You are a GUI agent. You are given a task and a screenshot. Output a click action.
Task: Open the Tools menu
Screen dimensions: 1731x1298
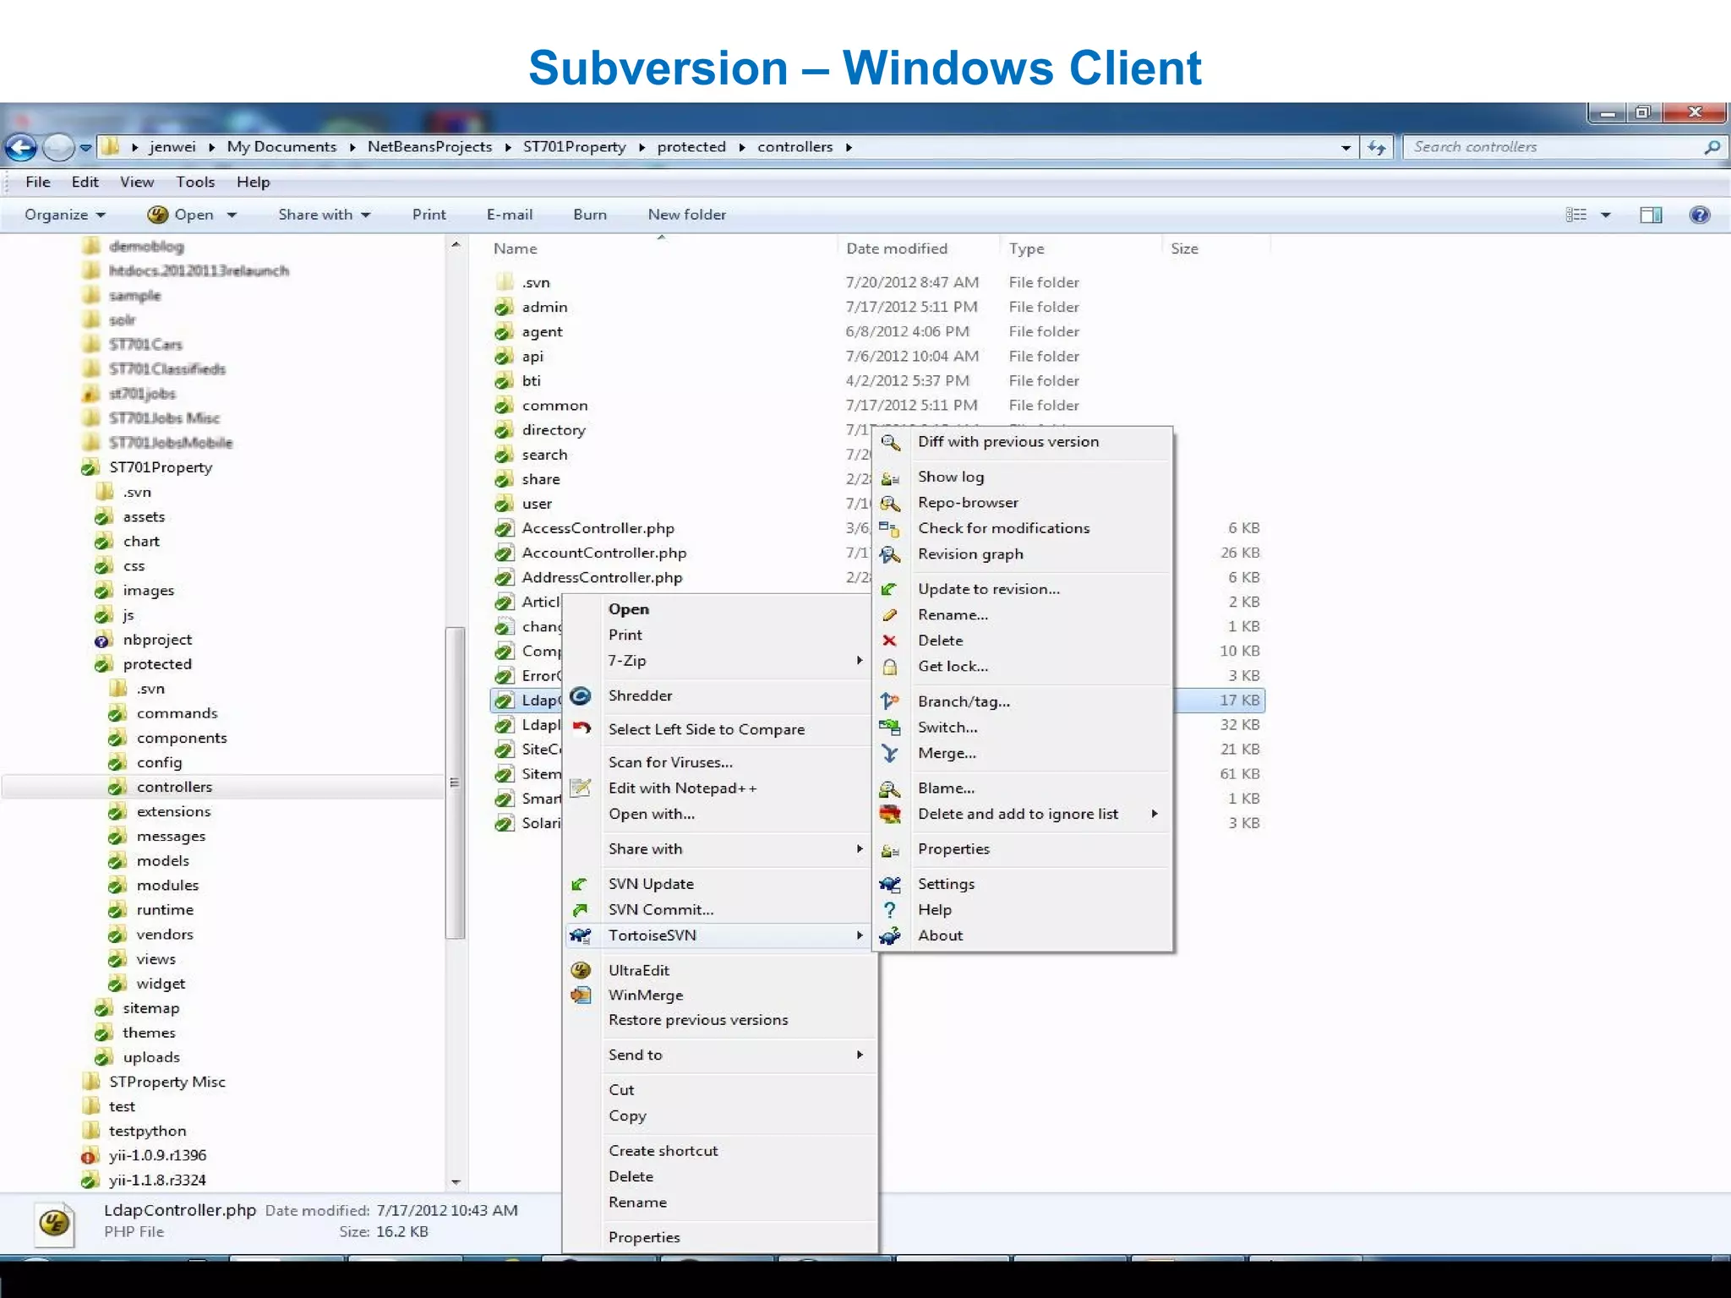click(195, 182)
